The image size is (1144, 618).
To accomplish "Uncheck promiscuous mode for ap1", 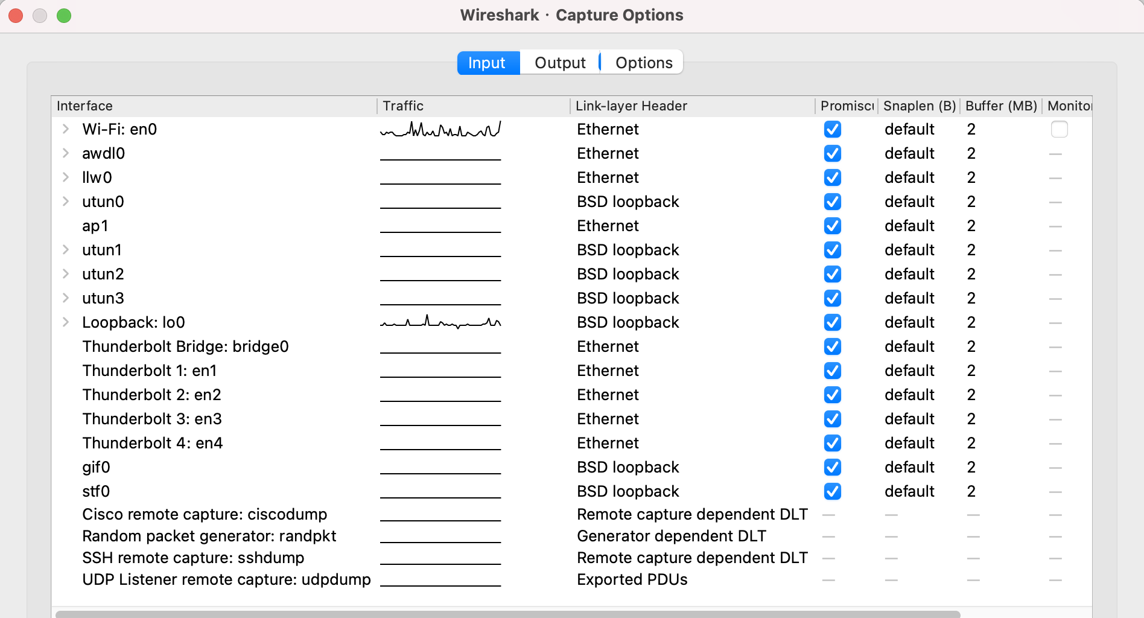I will pos(833,226).
